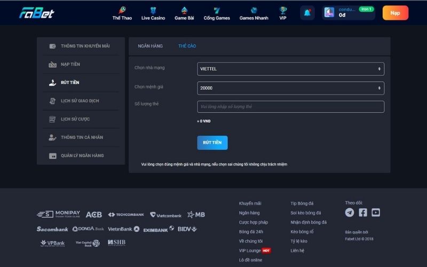
Task: Click the Thông tin cá nhân icon
Action: 52,137
